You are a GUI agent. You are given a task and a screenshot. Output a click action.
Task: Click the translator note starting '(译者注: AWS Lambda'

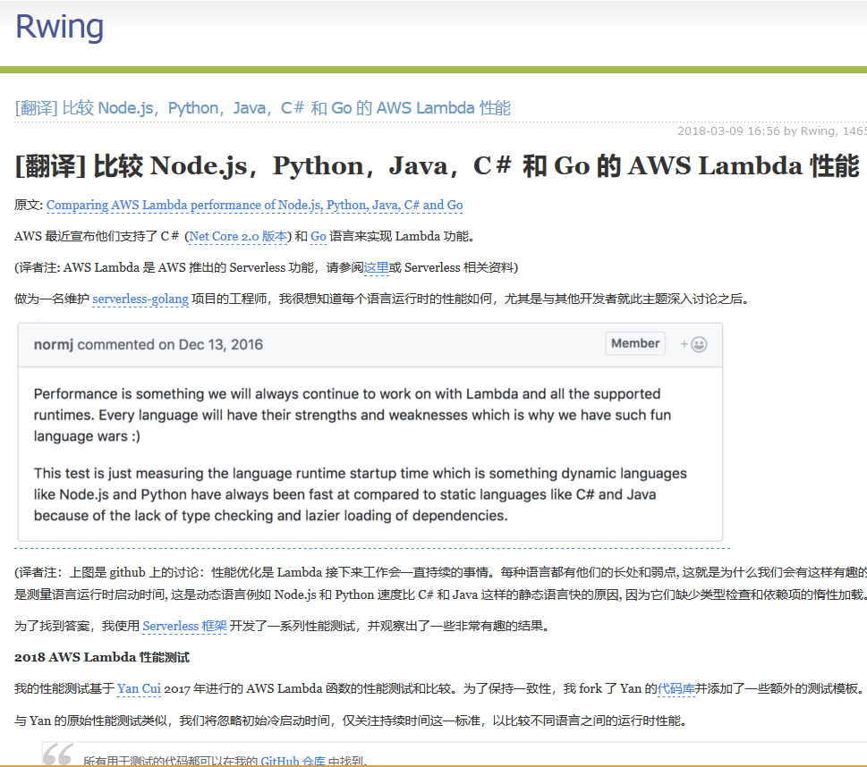tap(266, 267)
